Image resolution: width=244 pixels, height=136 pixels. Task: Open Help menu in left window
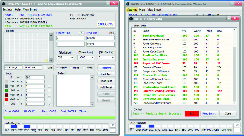point(18,10)
